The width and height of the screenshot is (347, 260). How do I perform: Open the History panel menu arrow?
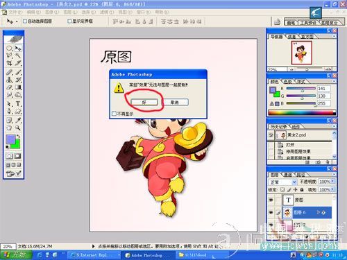[x=334, y=126]
